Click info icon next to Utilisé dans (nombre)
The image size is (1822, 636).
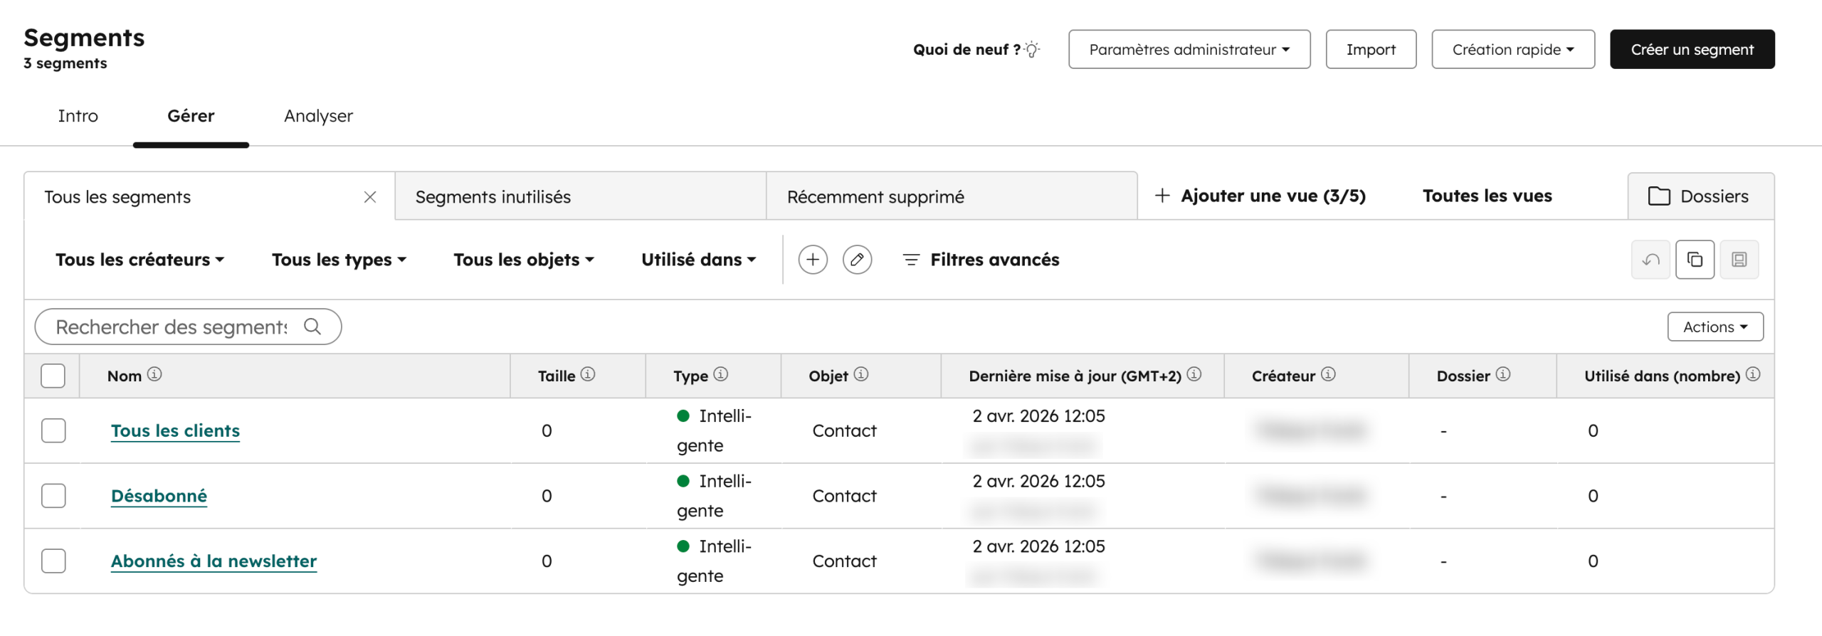point(1752,374)
